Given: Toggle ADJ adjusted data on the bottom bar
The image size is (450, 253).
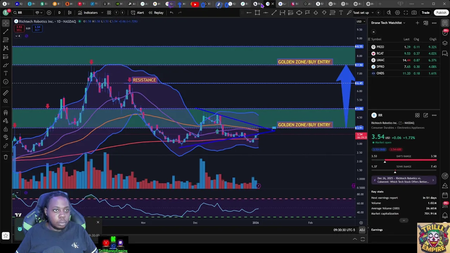Looking at the screenshot, I should [362, 230].
